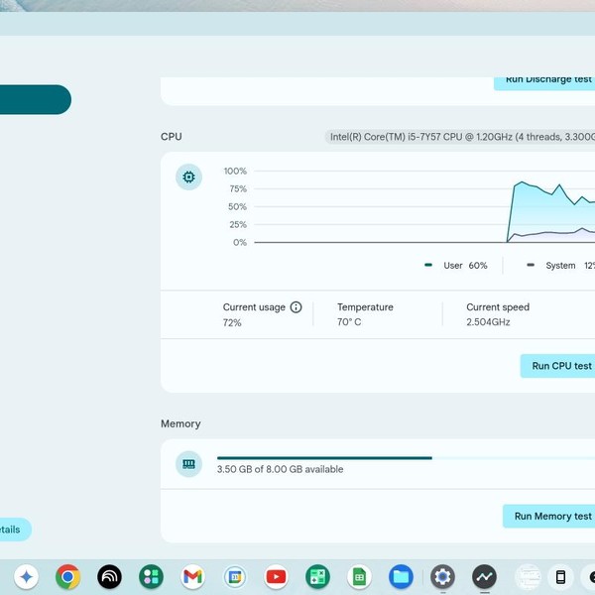The image size is (595, 595).
Task: Show Current usage info tooltip icon
Action: pyautogui.click(x=296, y=307)
